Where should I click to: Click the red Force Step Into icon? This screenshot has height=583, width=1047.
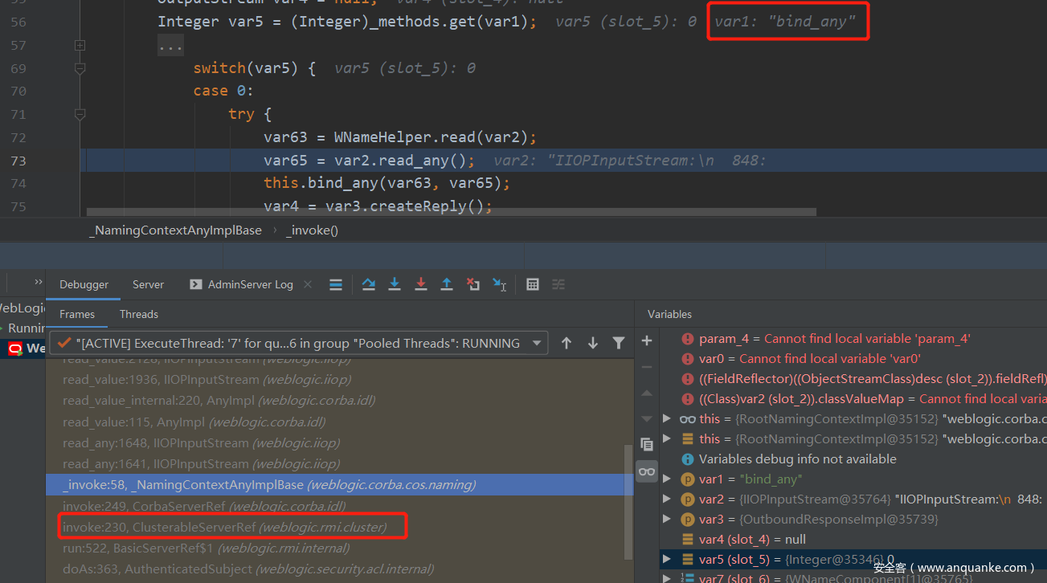click(420, 284)
